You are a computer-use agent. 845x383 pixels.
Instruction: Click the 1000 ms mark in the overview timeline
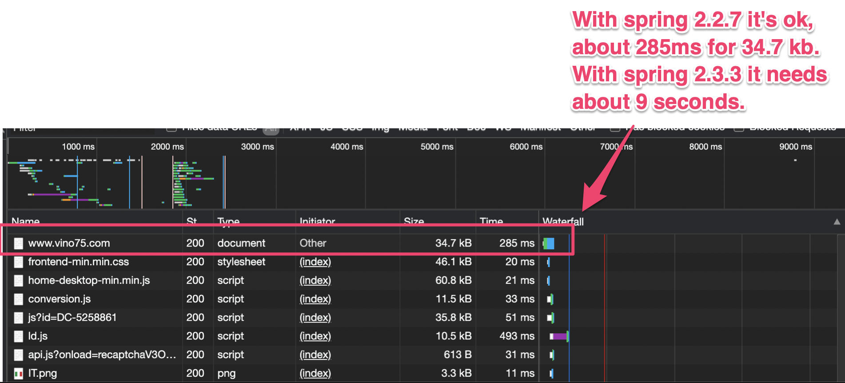pyautogui.click(x=78, y=147)
